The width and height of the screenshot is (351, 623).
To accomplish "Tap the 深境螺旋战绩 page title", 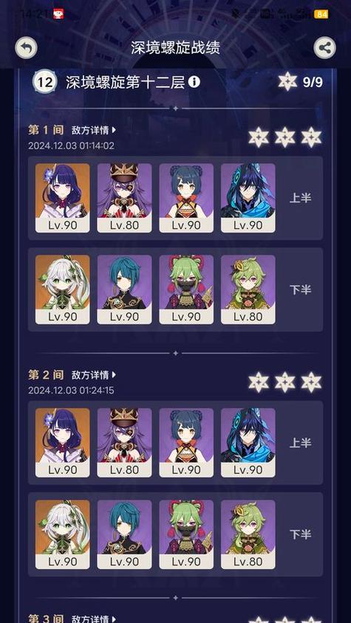I will click(x=176, y=48).
